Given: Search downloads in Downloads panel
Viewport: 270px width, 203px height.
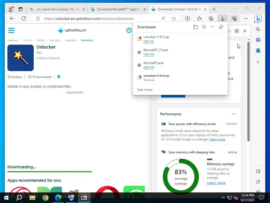Looking at the screenshot, I should (x=204, y=27).
